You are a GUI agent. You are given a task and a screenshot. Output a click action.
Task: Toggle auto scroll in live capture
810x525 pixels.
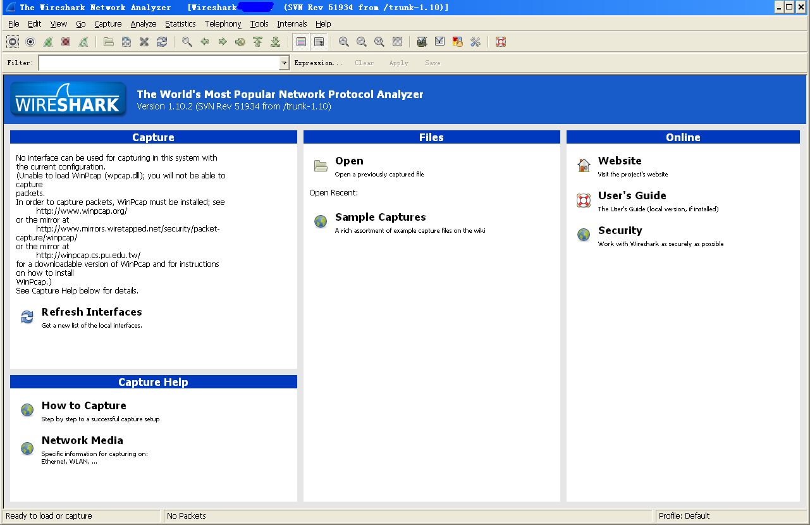point(319,42)
